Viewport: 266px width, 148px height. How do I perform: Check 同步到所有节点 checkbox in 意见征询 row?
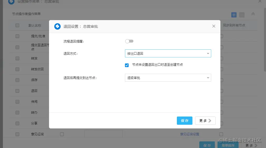pyautogui.click(x=221, y=134)
